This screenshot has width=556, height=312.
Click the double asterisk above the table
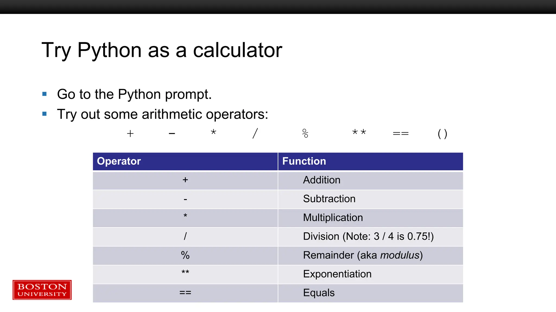pyautogui.click(x=359, y=132)
